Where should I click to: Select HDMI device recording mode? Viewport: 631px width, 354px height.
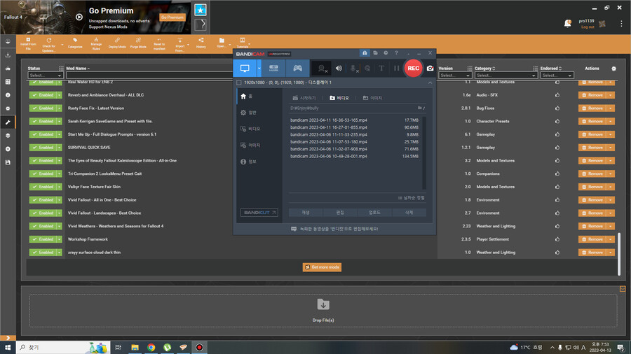[x=273, y=68]
